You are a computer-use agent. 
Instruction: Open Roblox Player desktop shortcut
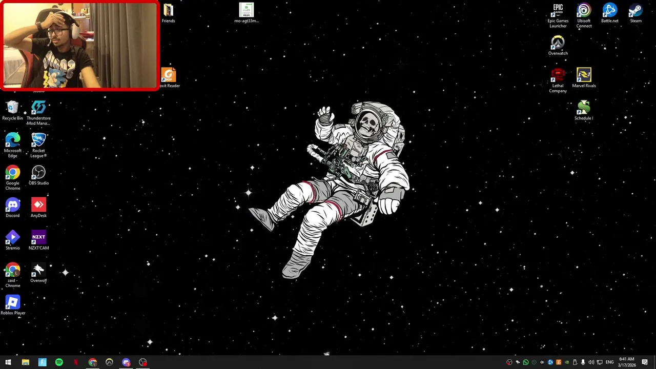(x=13, y=305)
